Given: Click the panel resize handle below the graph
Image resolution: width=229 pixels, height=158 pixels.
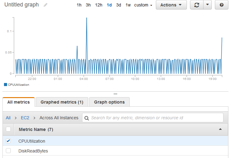Looking at the screenshot, I should coord(115,94).
